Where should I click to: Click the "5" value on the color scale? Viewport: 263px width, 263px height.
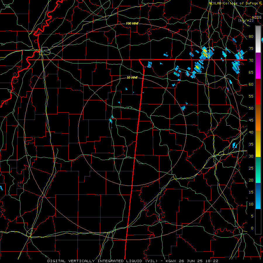(252, 216)
